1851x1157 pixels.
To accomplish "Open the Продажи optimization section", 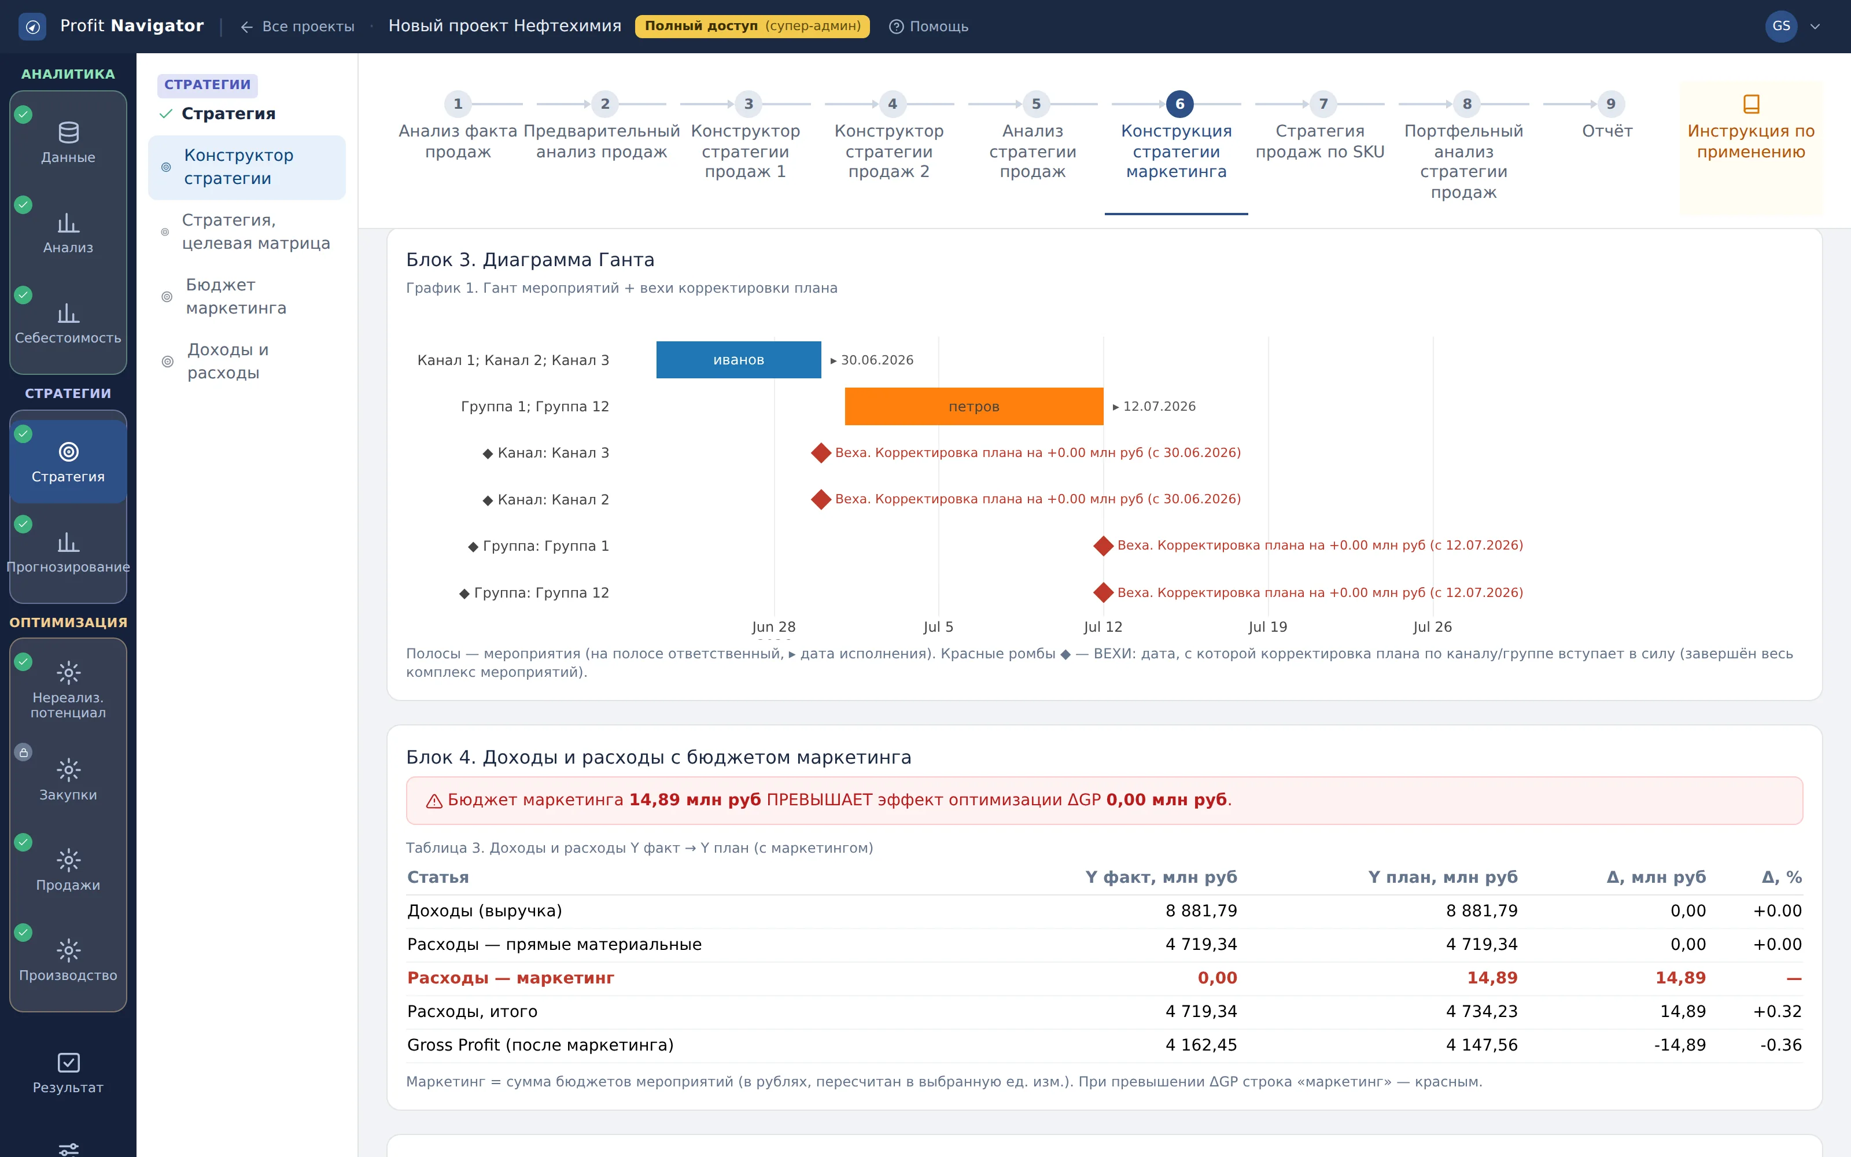I will tap(68, 870).
